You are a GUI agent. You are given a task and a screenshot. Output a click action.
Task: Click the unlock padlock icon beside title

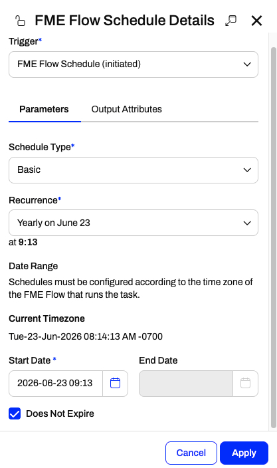point(20,21)
